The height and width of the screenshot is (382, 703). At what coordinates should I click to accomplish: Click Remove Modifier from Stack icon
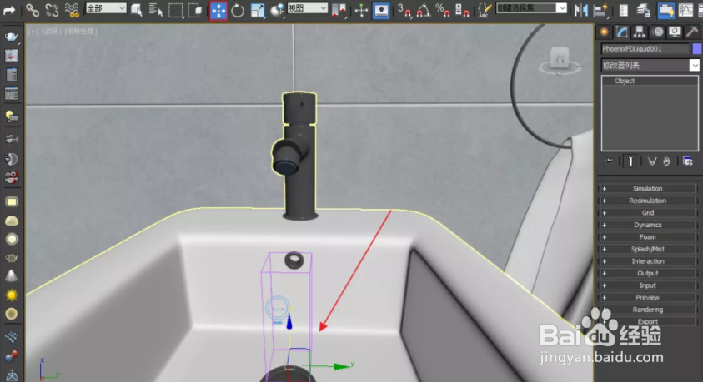click(x=666, y=161)
